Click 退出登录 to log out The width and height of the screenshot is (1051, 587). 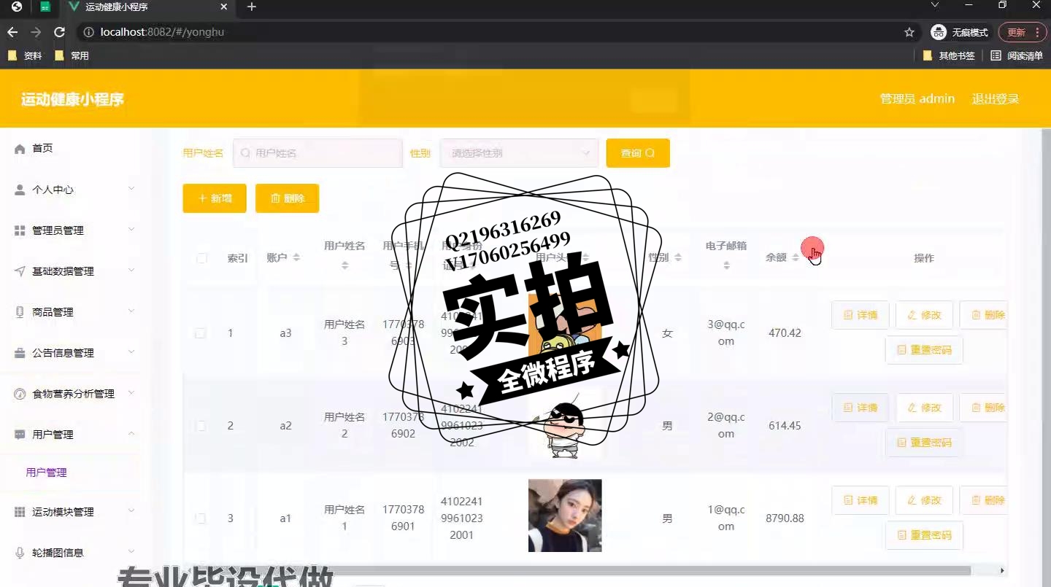coord(996,98)
